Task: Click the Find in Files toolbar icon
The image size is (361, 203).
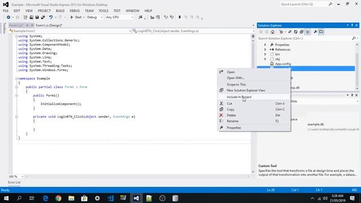Action: (x=140, y=17)
